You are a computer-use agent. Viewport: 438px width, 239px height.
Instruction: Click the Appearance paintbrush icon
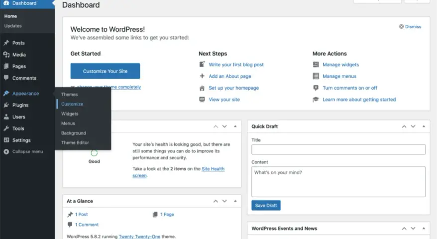click(x=6, y=94)
